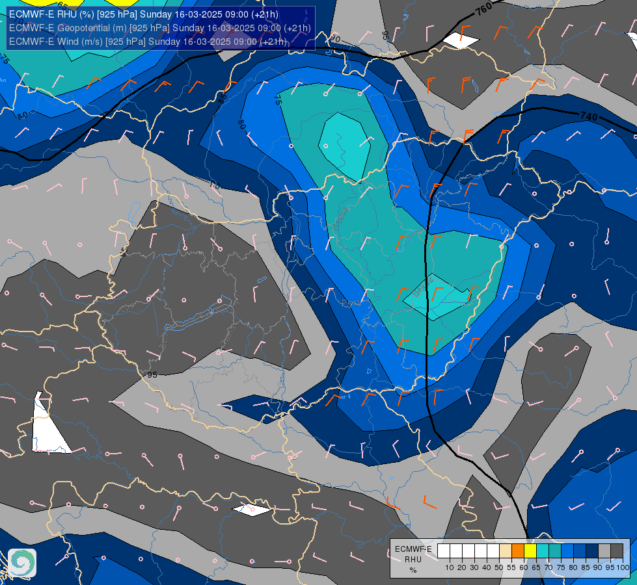
Task: Click the legend tick label '10'
Action: [x=450, y=567]
